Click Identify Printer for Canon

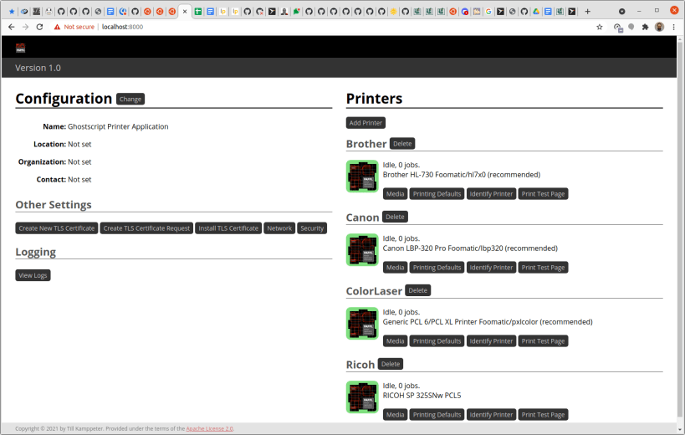click(x=491, y=268)
